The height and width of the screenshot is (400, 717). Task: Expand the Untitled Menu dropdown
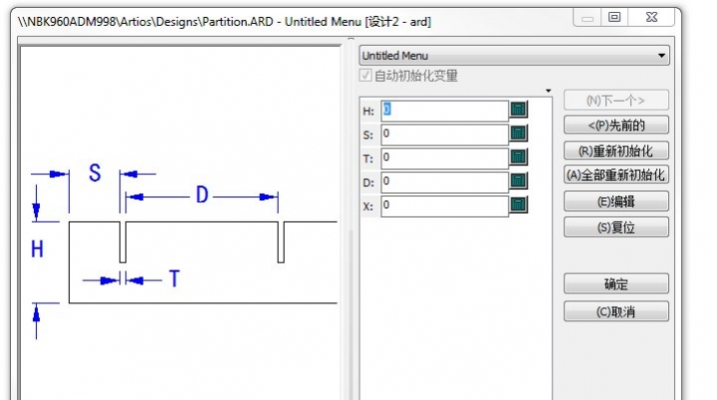point(662,57)
